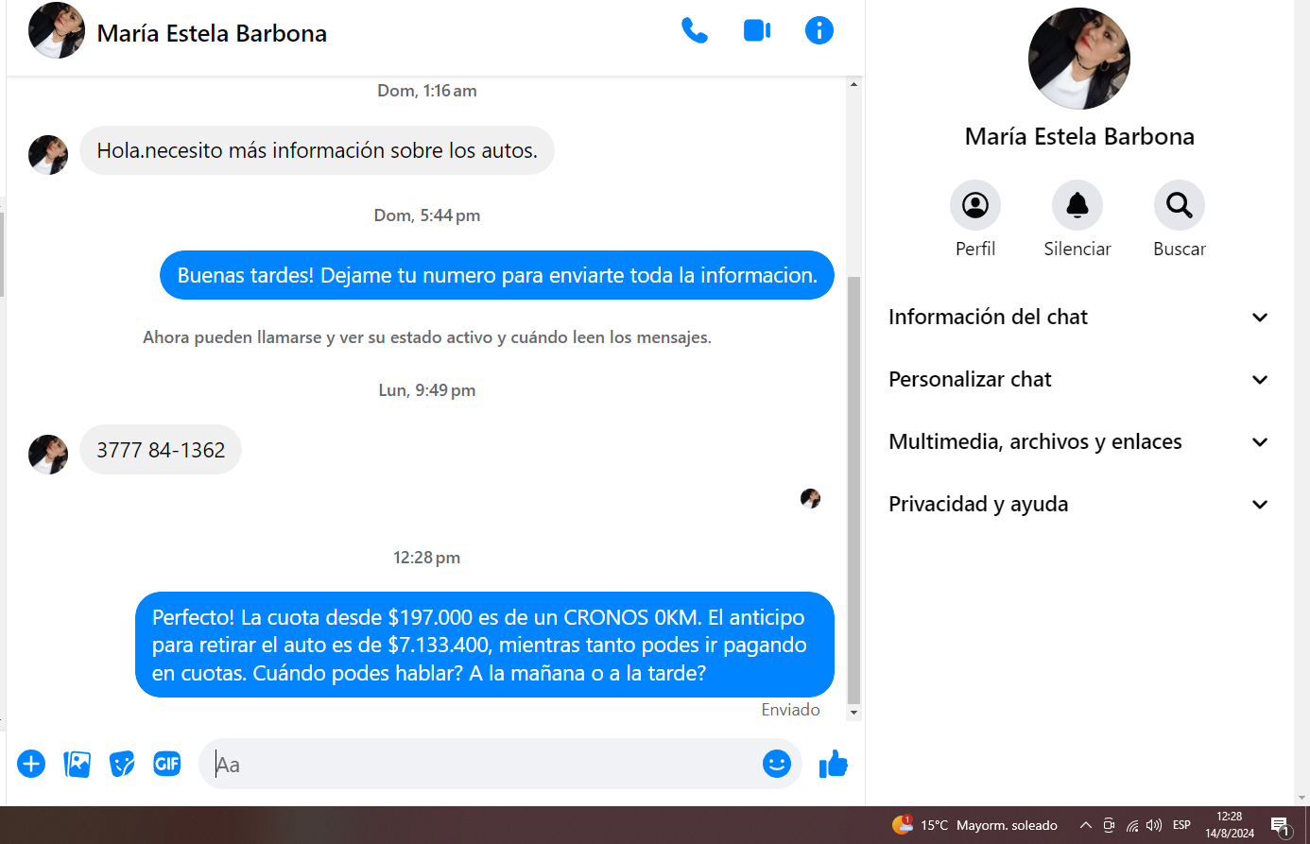Screen dimensions: 1310x844
Task: Open the emoji picker in message field
Action: pyautogui.click(x=776, y=764)
